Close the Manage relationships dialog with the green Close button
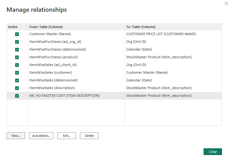Image resolution: width=231 pixels, height=160 pixels. [x=213, y=152]
